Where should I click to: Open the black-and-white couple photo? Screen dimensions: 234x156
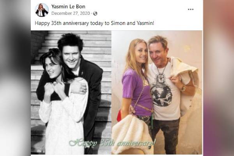point(71,92)
